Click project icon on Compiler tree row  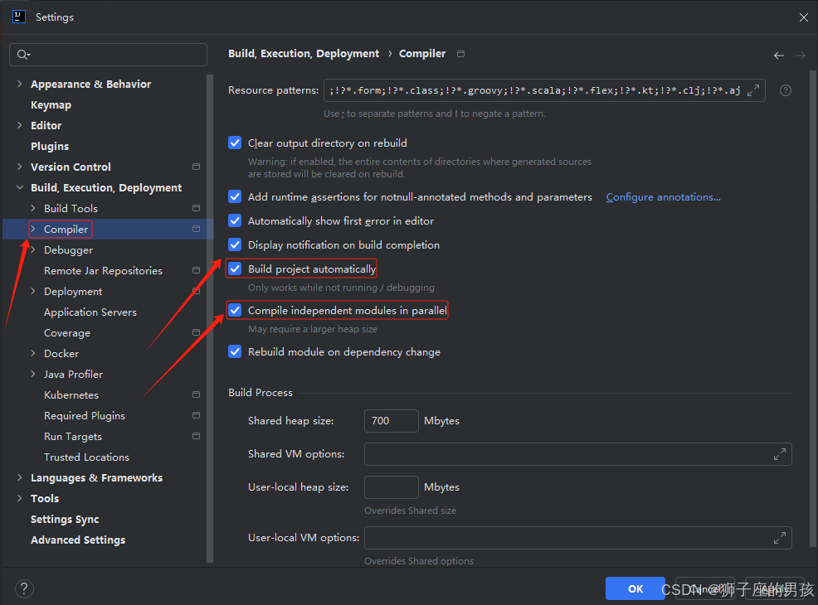[196, 229]
